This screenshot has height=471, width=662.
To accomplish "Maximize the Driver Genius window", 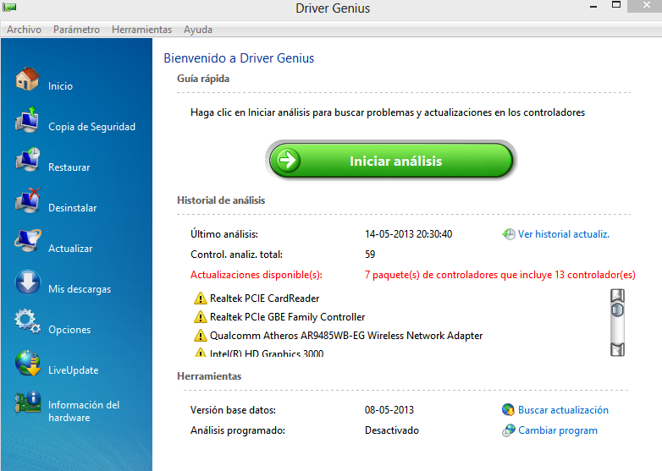I will [616, 5].
